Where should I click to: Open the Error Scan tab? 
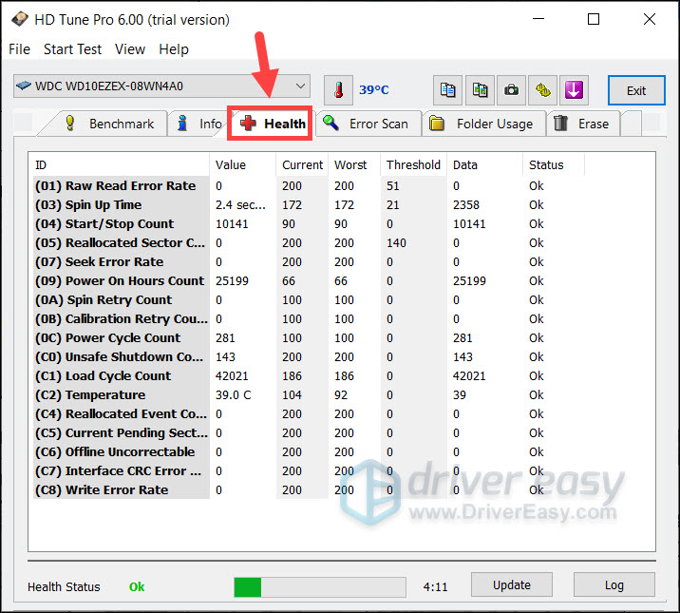point(366,124)
